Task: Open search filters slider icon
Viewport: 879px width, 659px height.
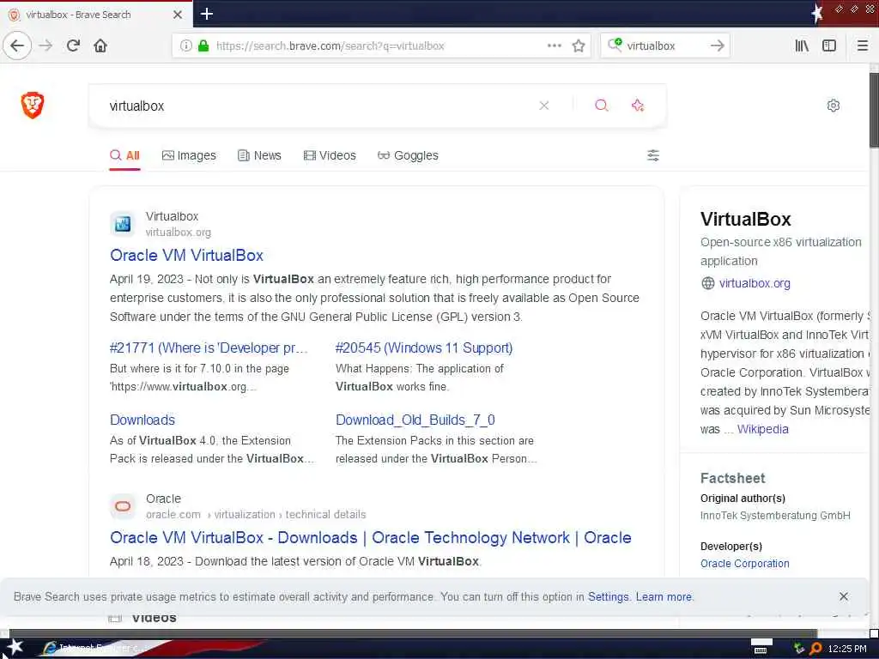Action: click(x=653, y=155)
